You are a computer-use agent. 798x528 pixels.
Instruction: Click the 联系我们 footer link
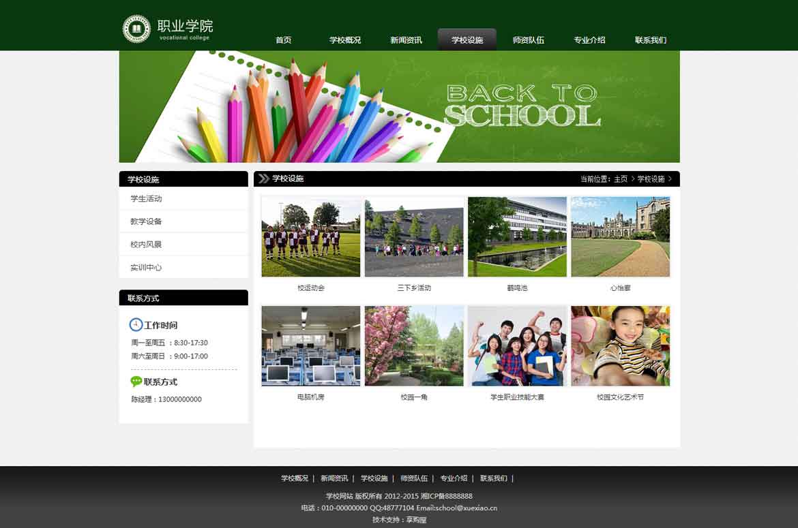pos(494,478)
